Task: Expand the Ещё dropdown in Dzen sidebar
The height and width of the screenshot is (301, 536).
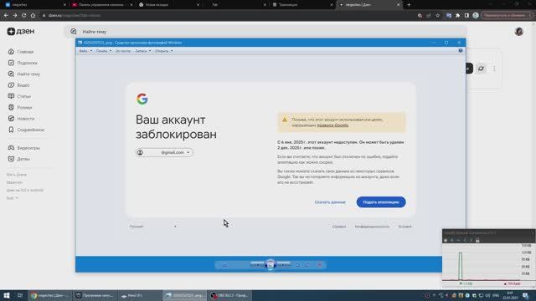Action: [x=13, y=198]
